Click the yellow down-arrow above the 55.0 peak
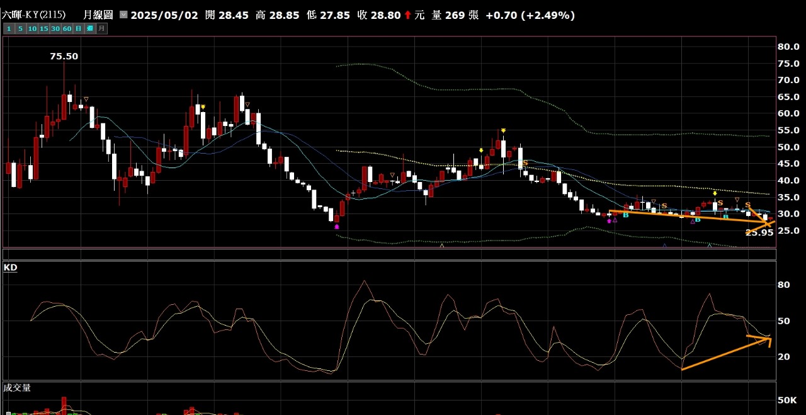This screenshot has height=415, width=806. point(503,131)
